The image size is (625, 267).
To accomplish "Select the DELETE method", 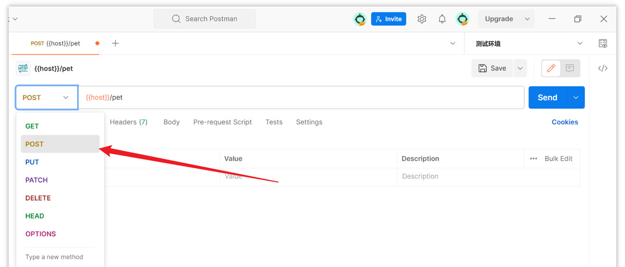I will [60, 198].
